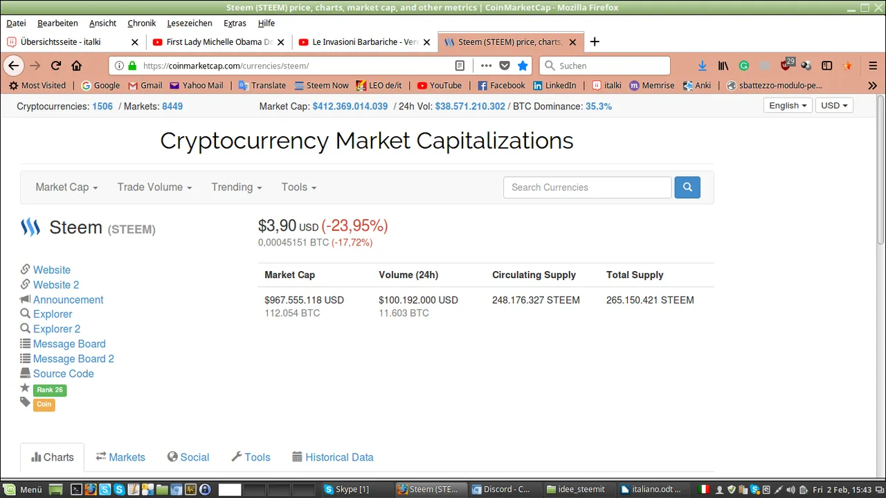886x498 pixels.
Task: Focus the Search Currencies field
Action: (x=588, y=187)
